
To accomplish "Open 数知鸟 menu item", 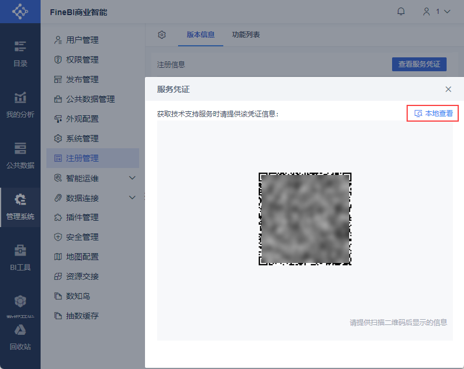I will pos(93,296).
